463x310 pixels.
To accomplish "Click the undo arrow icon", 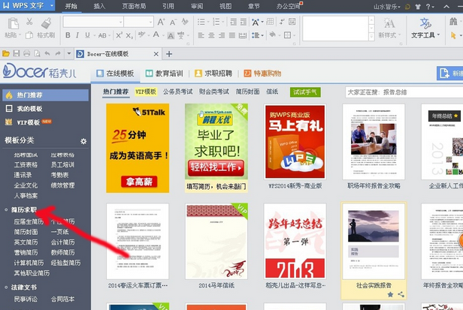I will click(x=47, y=53).
